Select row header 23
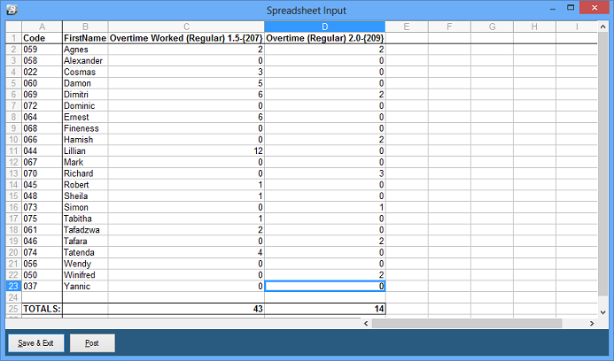 click(13, 287)
